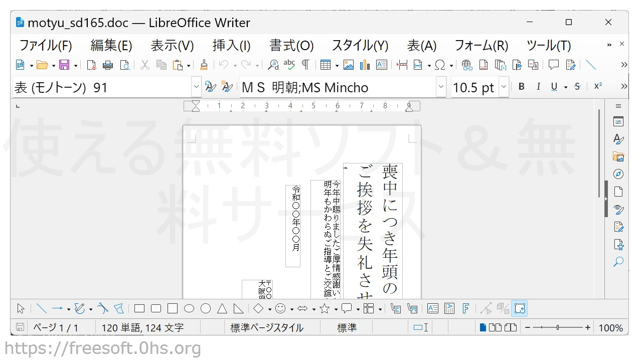Open the 挿入(I) menu
The image size is (642, 361).
click(231, 46)
